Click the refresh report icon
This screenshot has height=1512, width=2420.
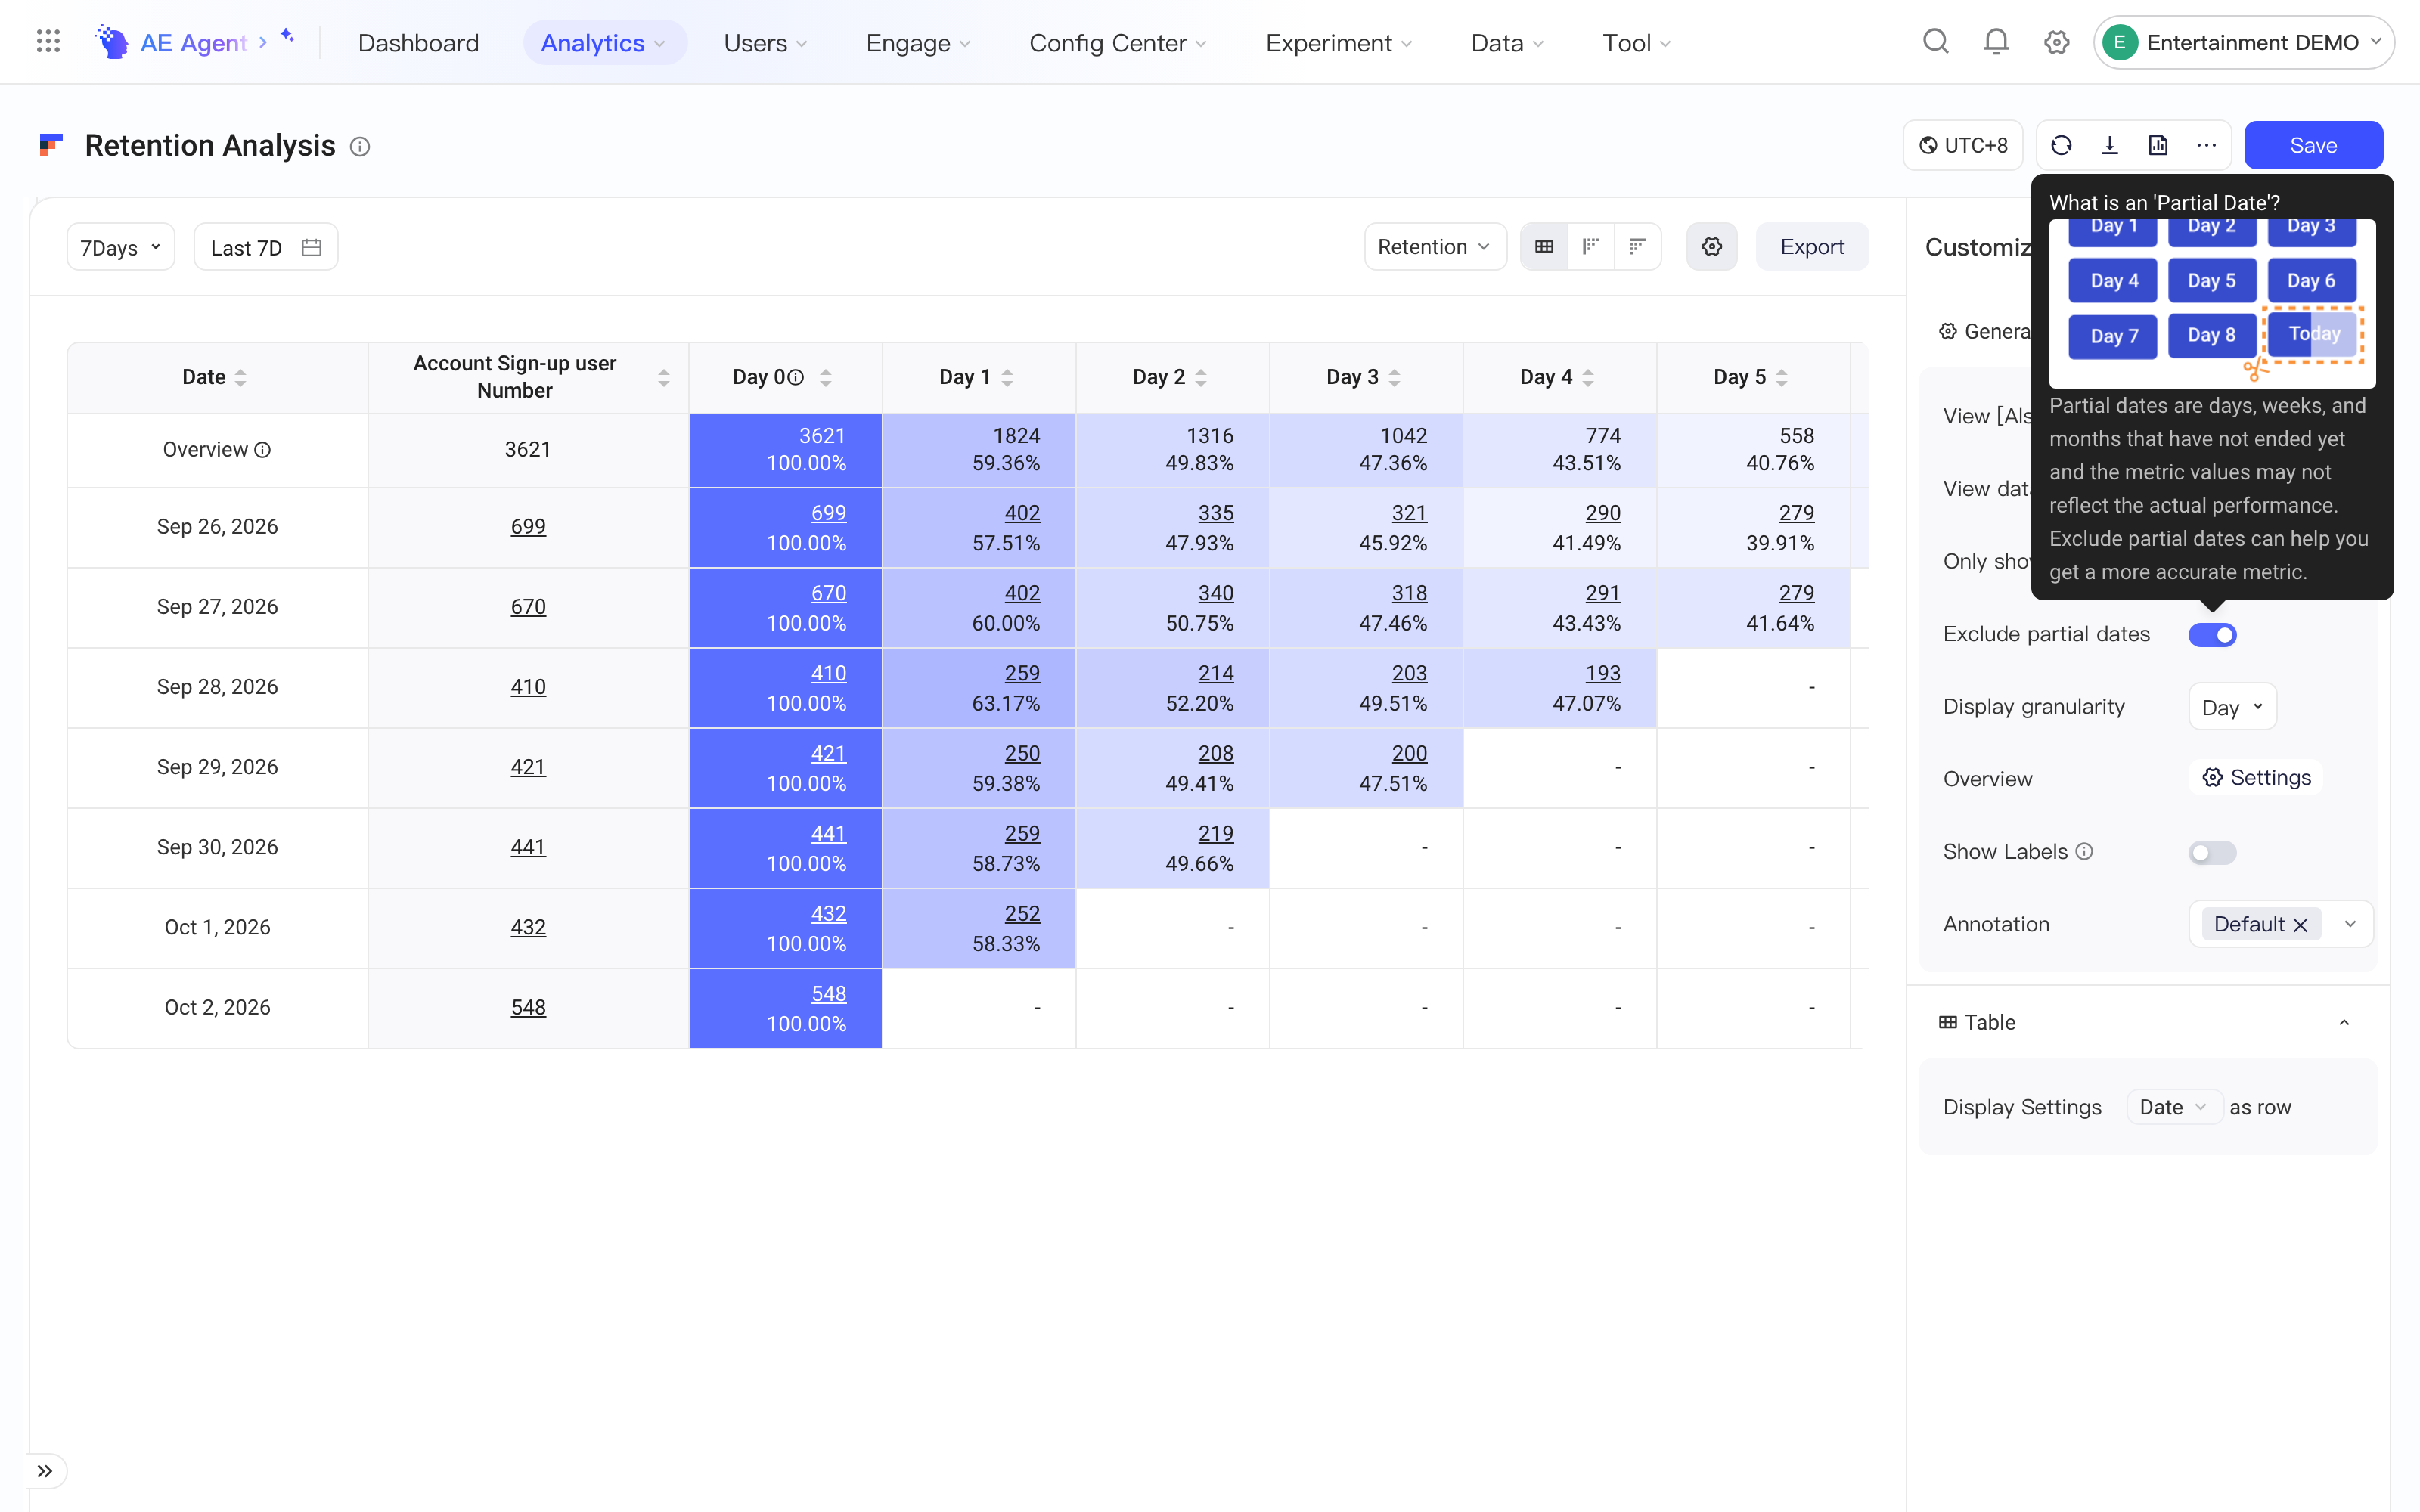[x=2061, y=146]
